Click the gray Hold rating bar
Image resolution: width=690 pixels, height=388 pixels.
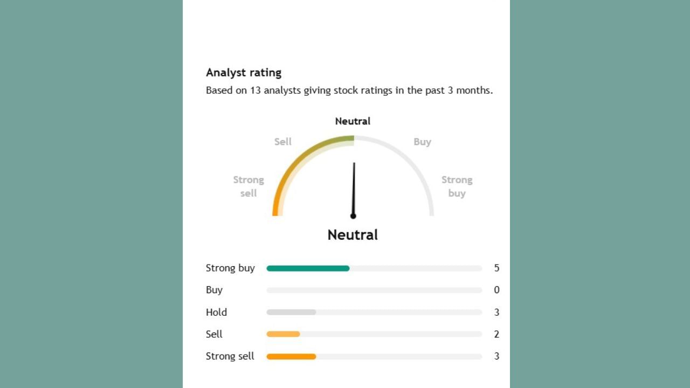coord(291,313)
